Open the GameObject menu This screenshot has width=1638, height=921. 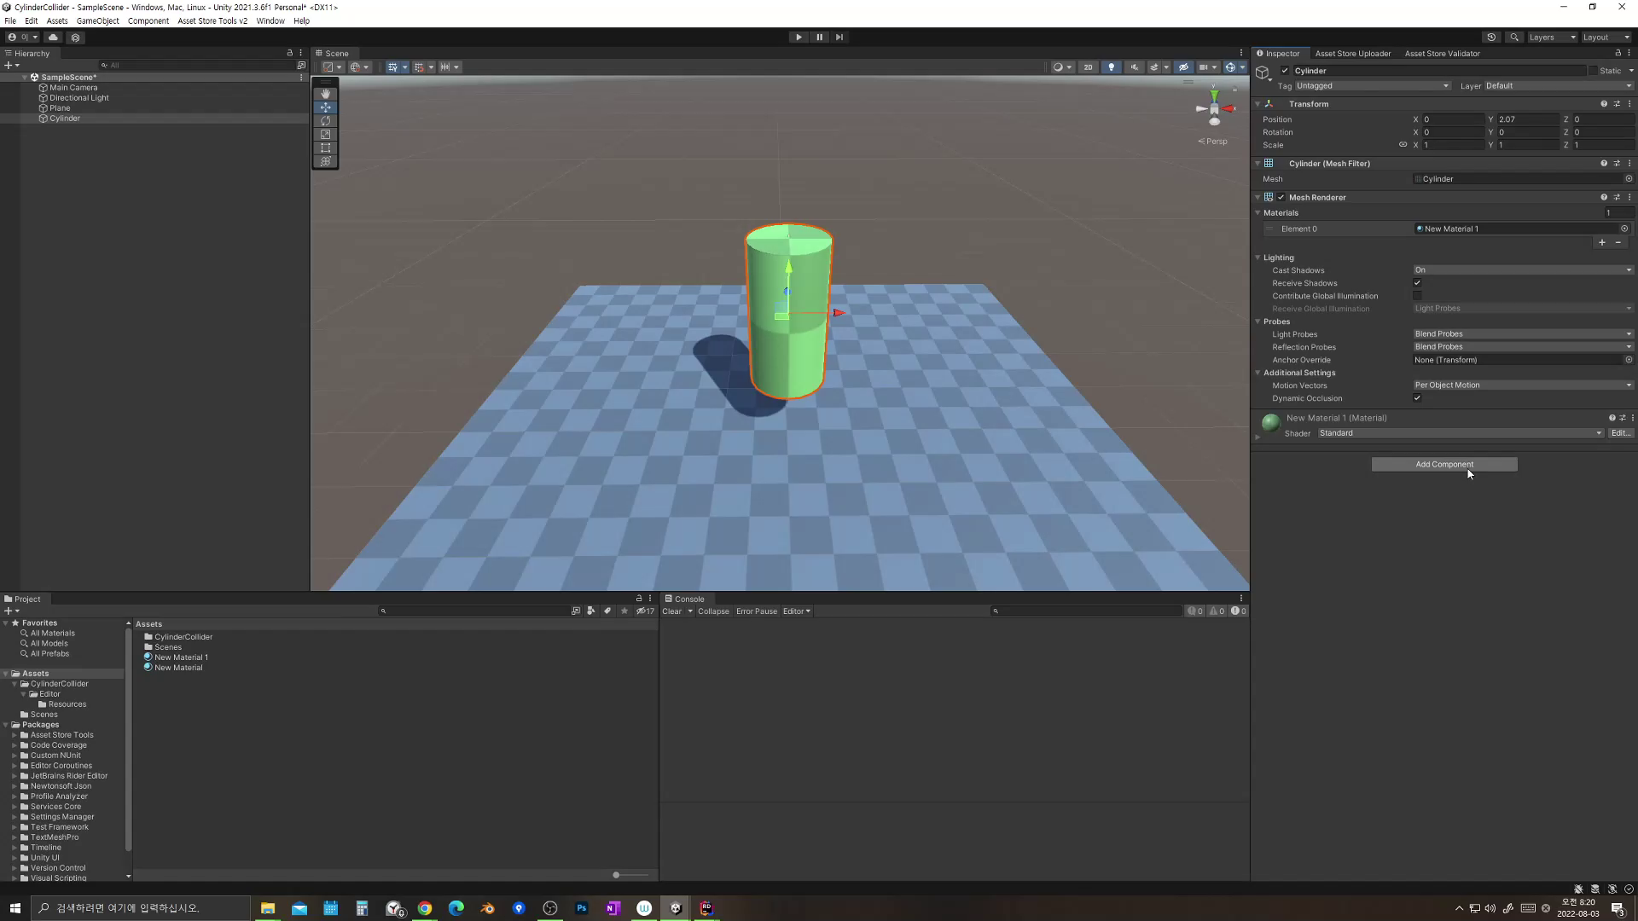point(97,21)
